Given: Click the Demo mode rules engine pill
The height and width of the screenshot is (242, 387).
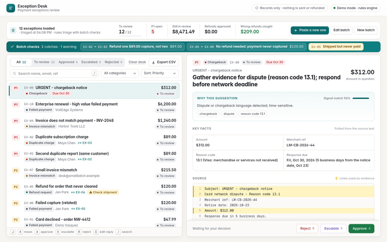Looking at the screenshot, I should point(355,8).
